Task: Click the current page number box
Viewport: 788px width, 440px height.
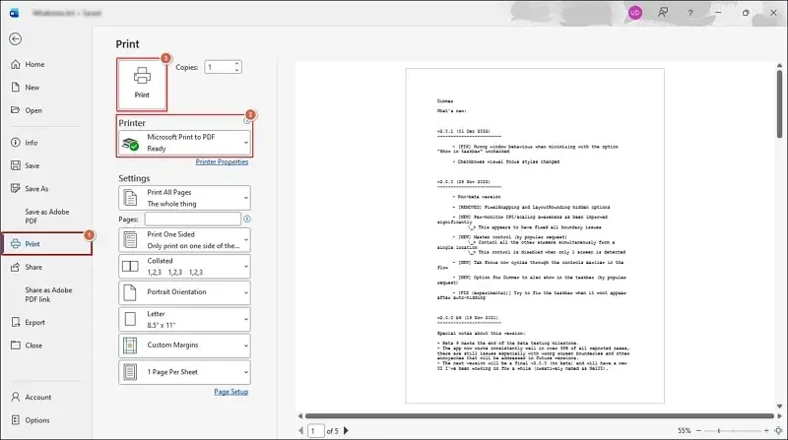Action: tap(315, 431)
